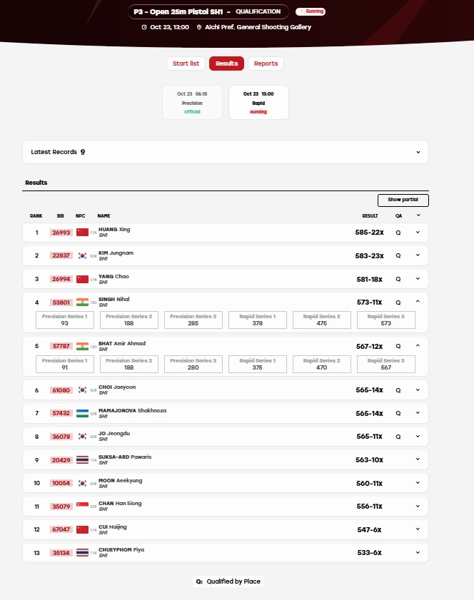Expand CHAN Han Siong result details
Viewport: 474px width, 600px height.
pos(418,506)
